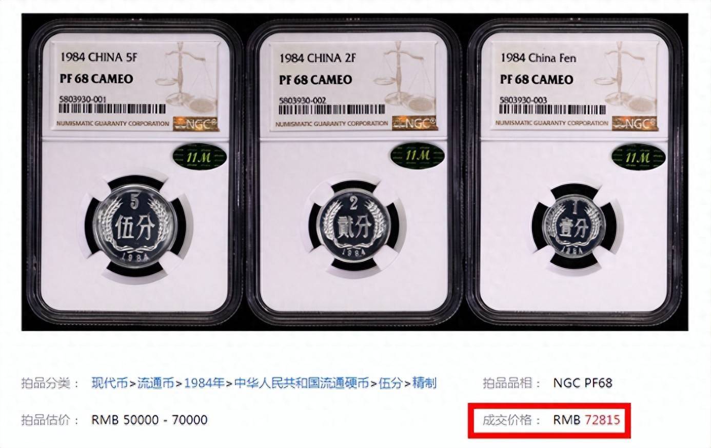This screenshot has height=448, width=711.
Task: Select the 1984年 breadcrumb link
Action: [x=204, y=383]
